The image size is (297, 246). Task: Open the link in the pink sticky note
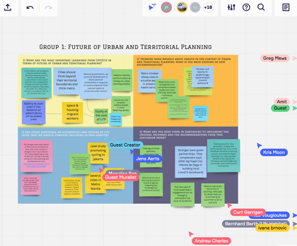36,165
